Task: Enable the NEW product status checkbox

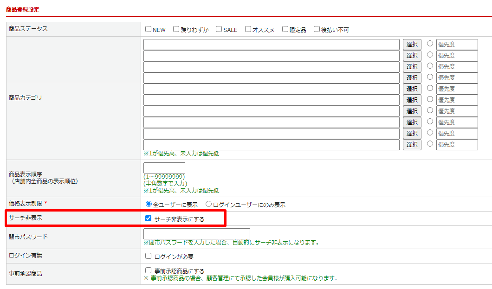Action: (x=148, y=29)
